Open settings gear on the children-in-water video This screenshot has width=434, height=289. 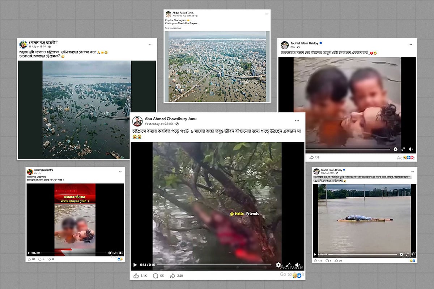(395, 149)
